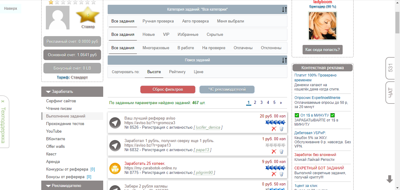This screenshot has height=190, width=400.
Task: Click the Основной счет balance button
Action: pos(72,55)
